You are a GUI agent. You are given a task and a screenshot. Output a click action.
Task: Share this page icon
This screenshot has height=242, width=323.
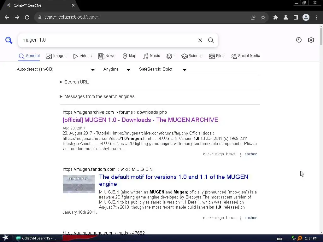point(253,18)
